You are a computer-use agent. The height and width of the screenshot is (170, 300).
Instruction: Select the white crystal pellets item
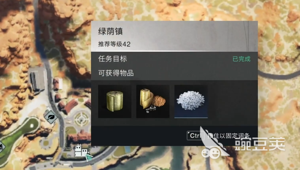pos(191,102)
